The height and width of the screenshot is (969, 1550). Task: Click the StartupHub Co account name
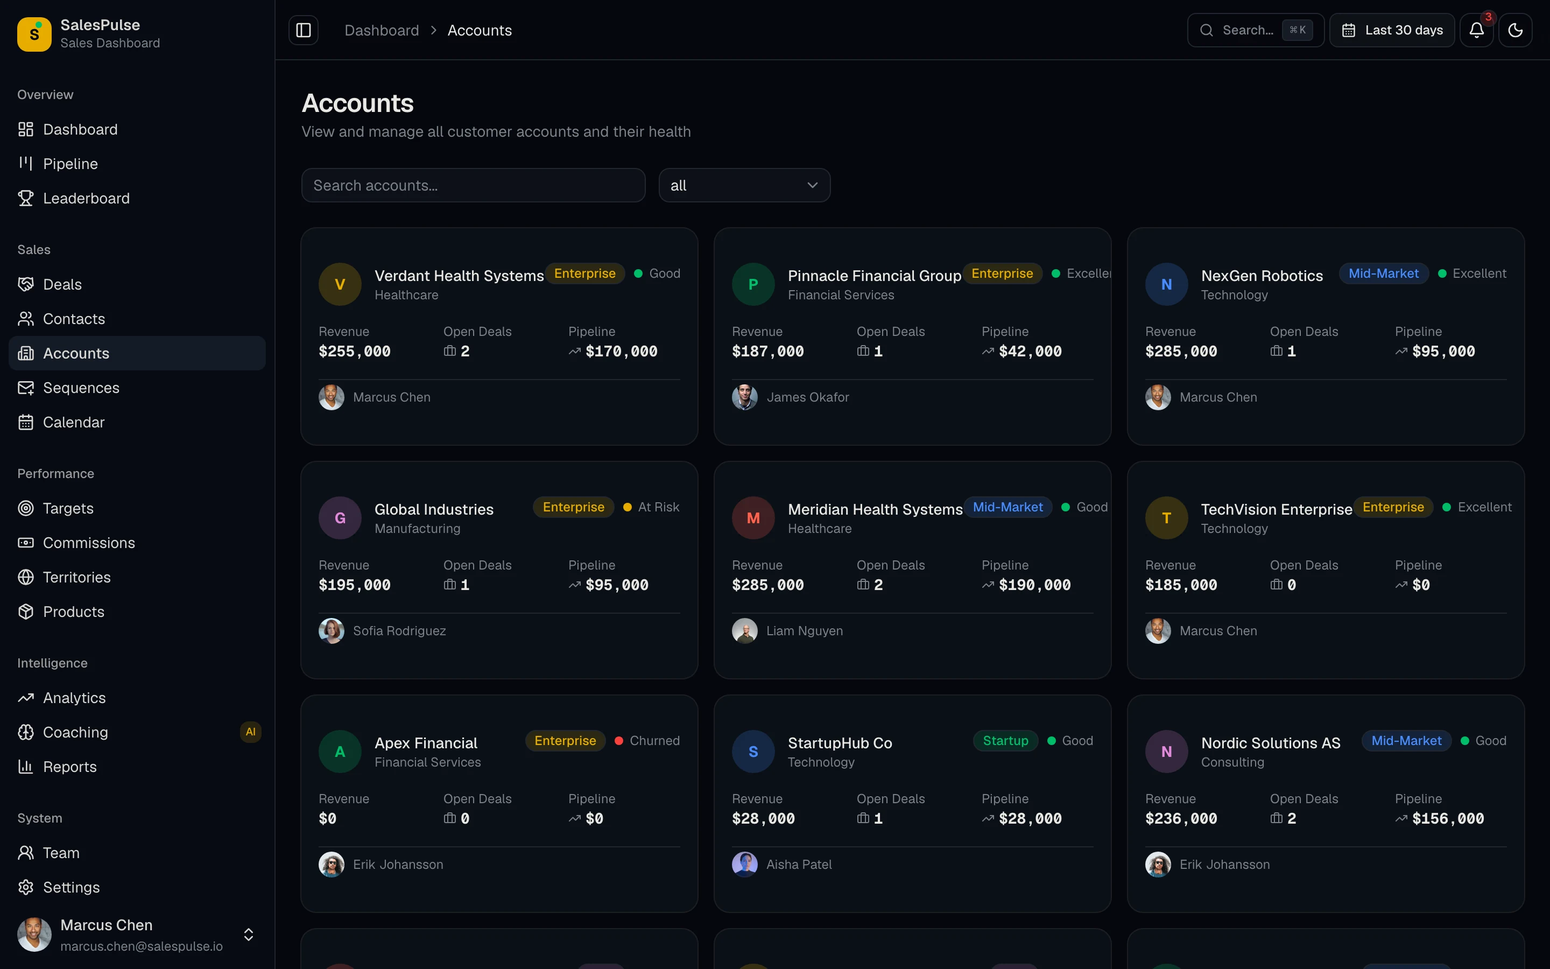click(840, 743)
